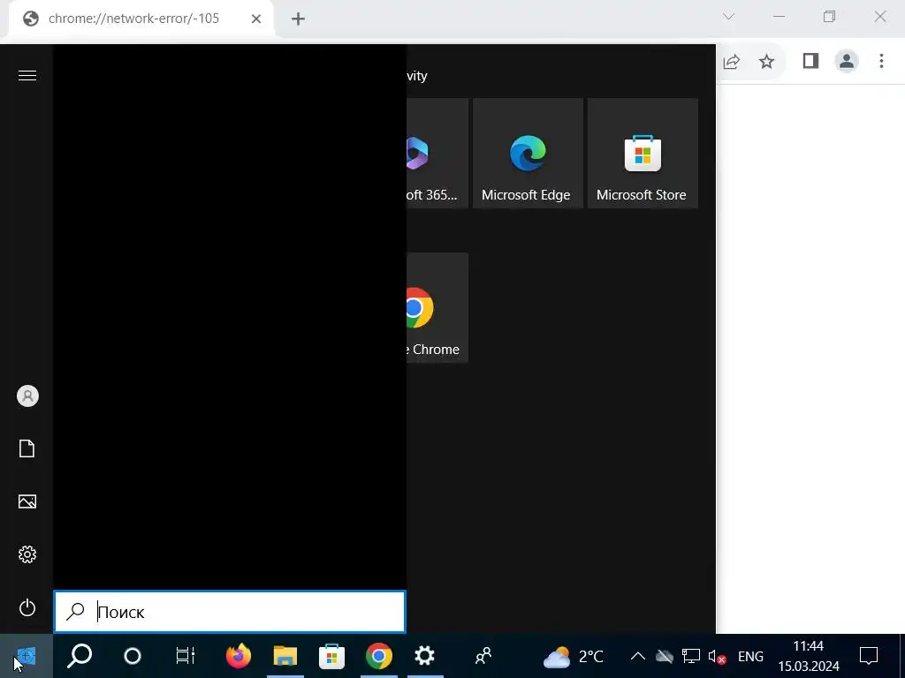This screenshot has height=678, width=905.
Task: Switch input language ENG indicator
Action: click(x=750, y=656)
